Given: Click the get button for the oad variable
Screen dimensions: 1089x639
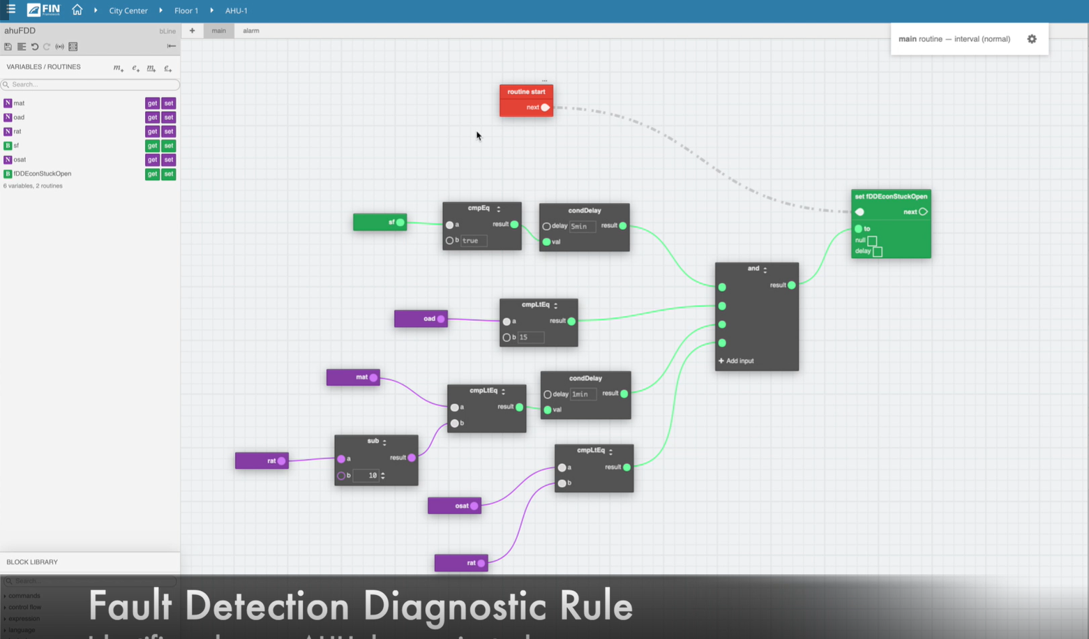Looking at the screenshot, I should click(x=152, y=117).
